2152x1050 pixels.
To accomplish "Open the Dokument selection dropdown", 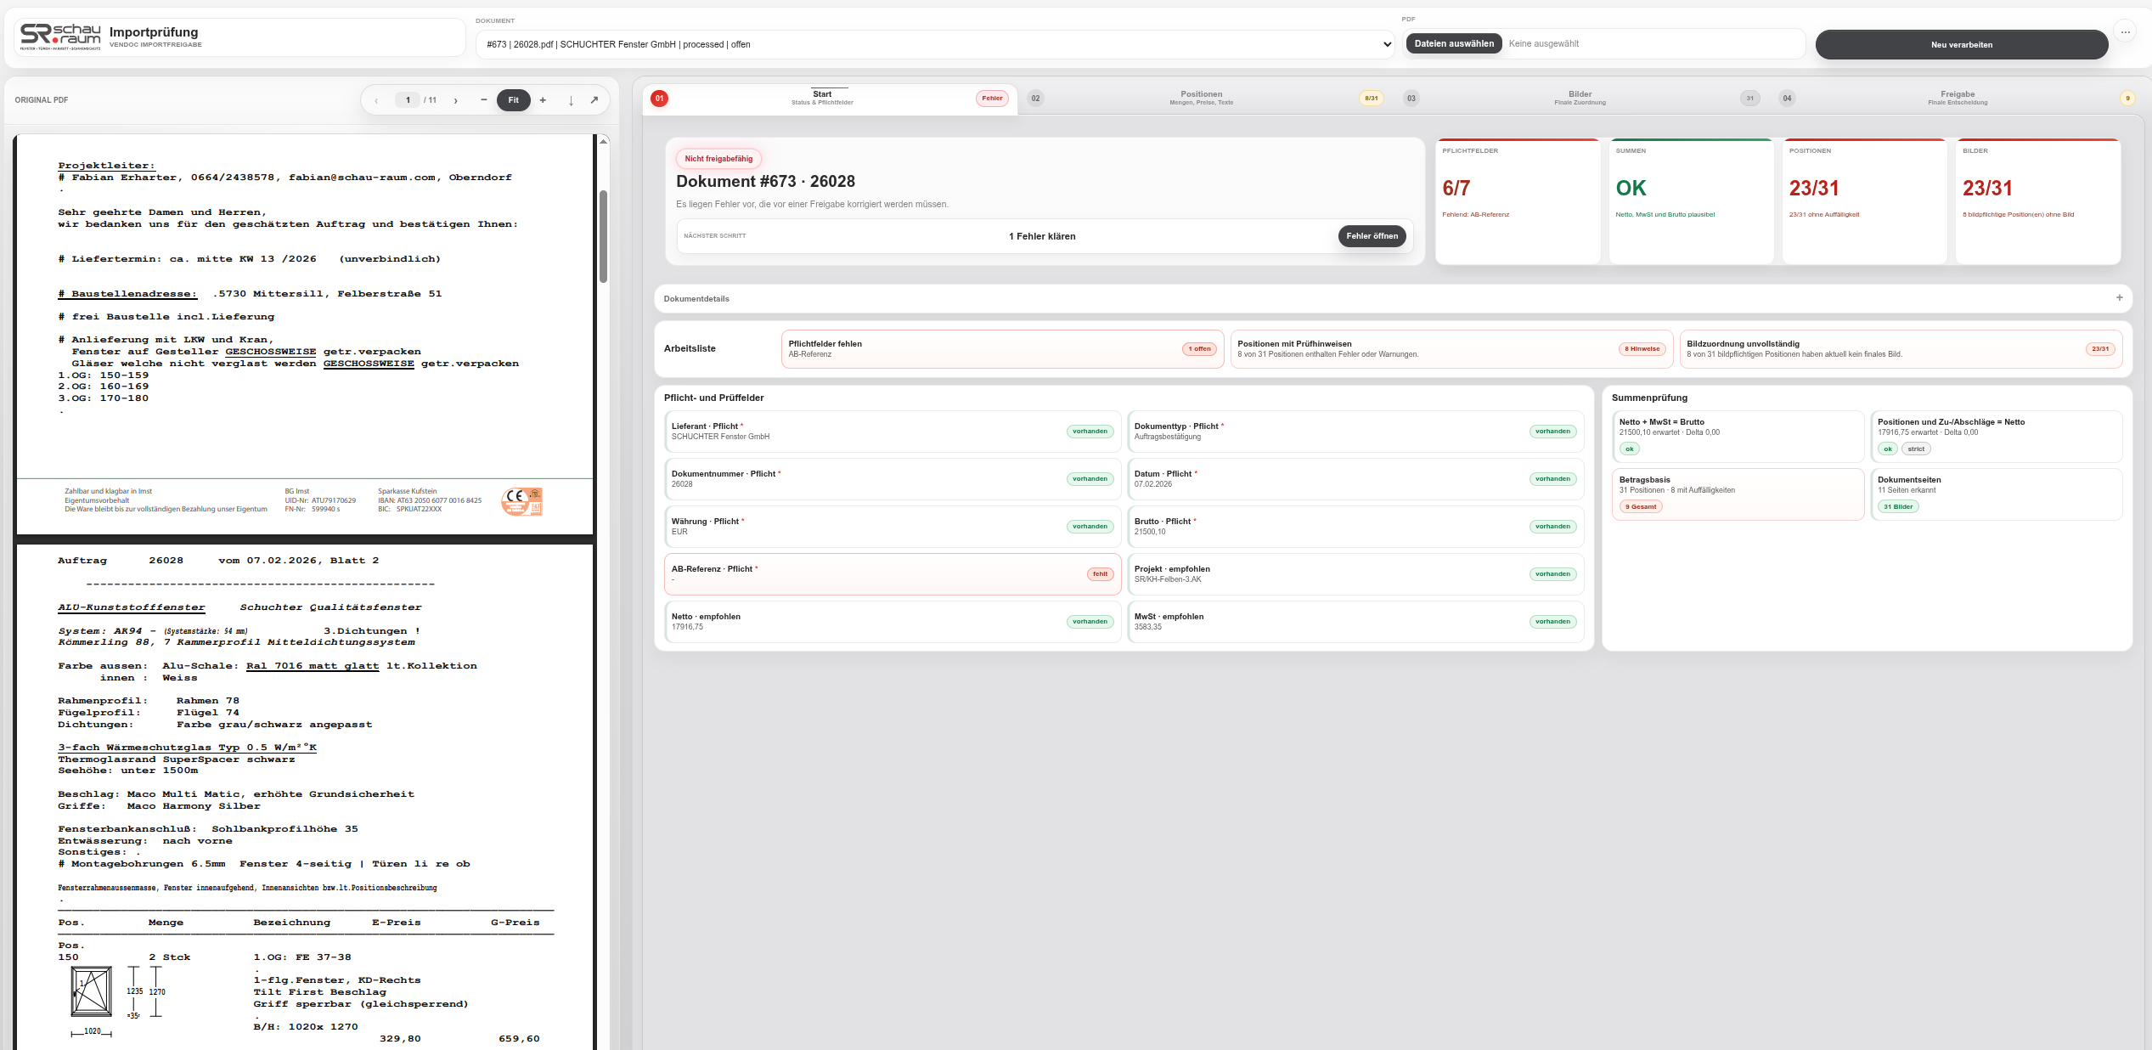I will click(x=935, y=44).
